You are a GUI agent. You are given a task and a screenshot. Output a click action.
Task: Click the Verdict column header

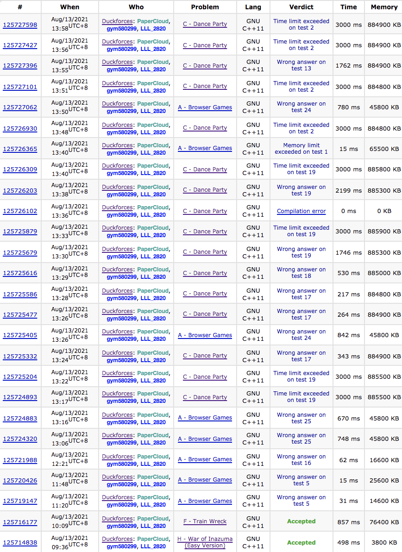(301, 7)
